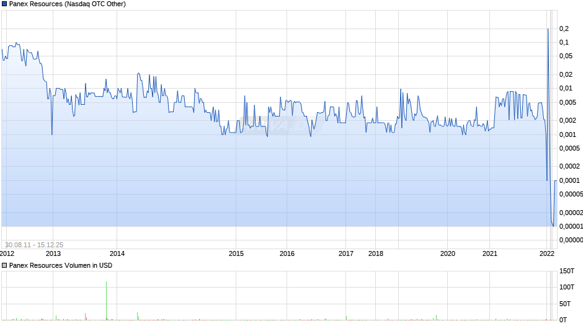Click the 0,05 price axis label
The image size is (583, 326).
566,56
